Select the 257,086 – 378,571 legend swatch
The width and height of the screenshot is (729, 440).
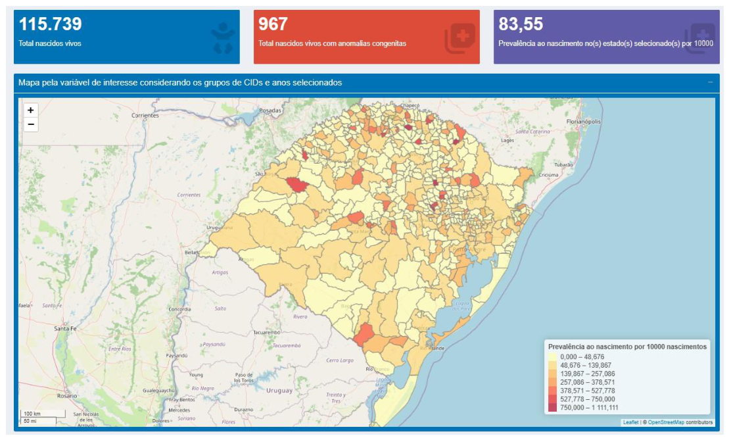pyautogui.click(x=552, y=382)
